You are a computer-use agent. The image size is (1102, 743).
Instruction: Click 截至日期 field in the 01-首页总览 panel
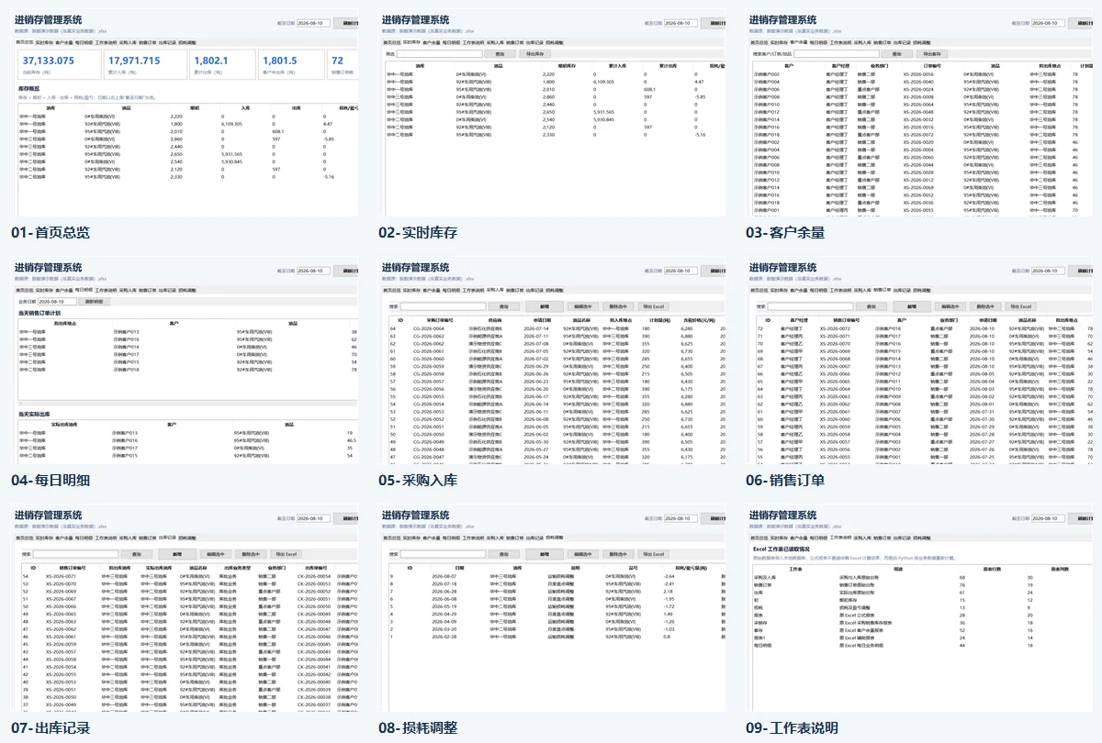313,23
